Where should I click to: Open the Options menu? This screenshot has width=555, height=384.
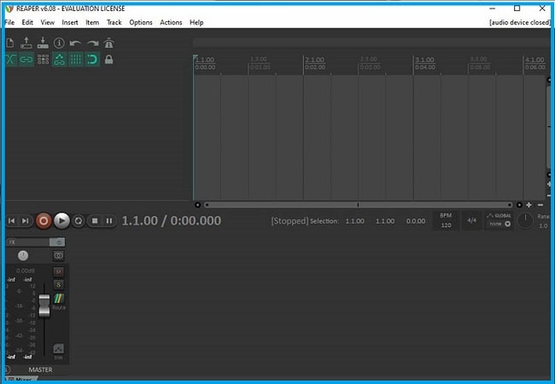pyautogui.click(x=141, y=22)
